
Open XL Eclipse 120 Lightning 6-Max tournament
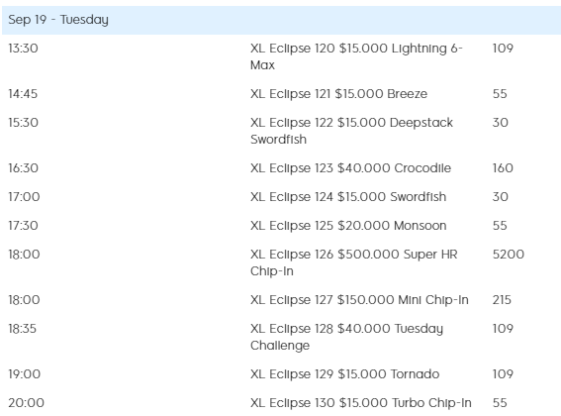click(356, 56)
